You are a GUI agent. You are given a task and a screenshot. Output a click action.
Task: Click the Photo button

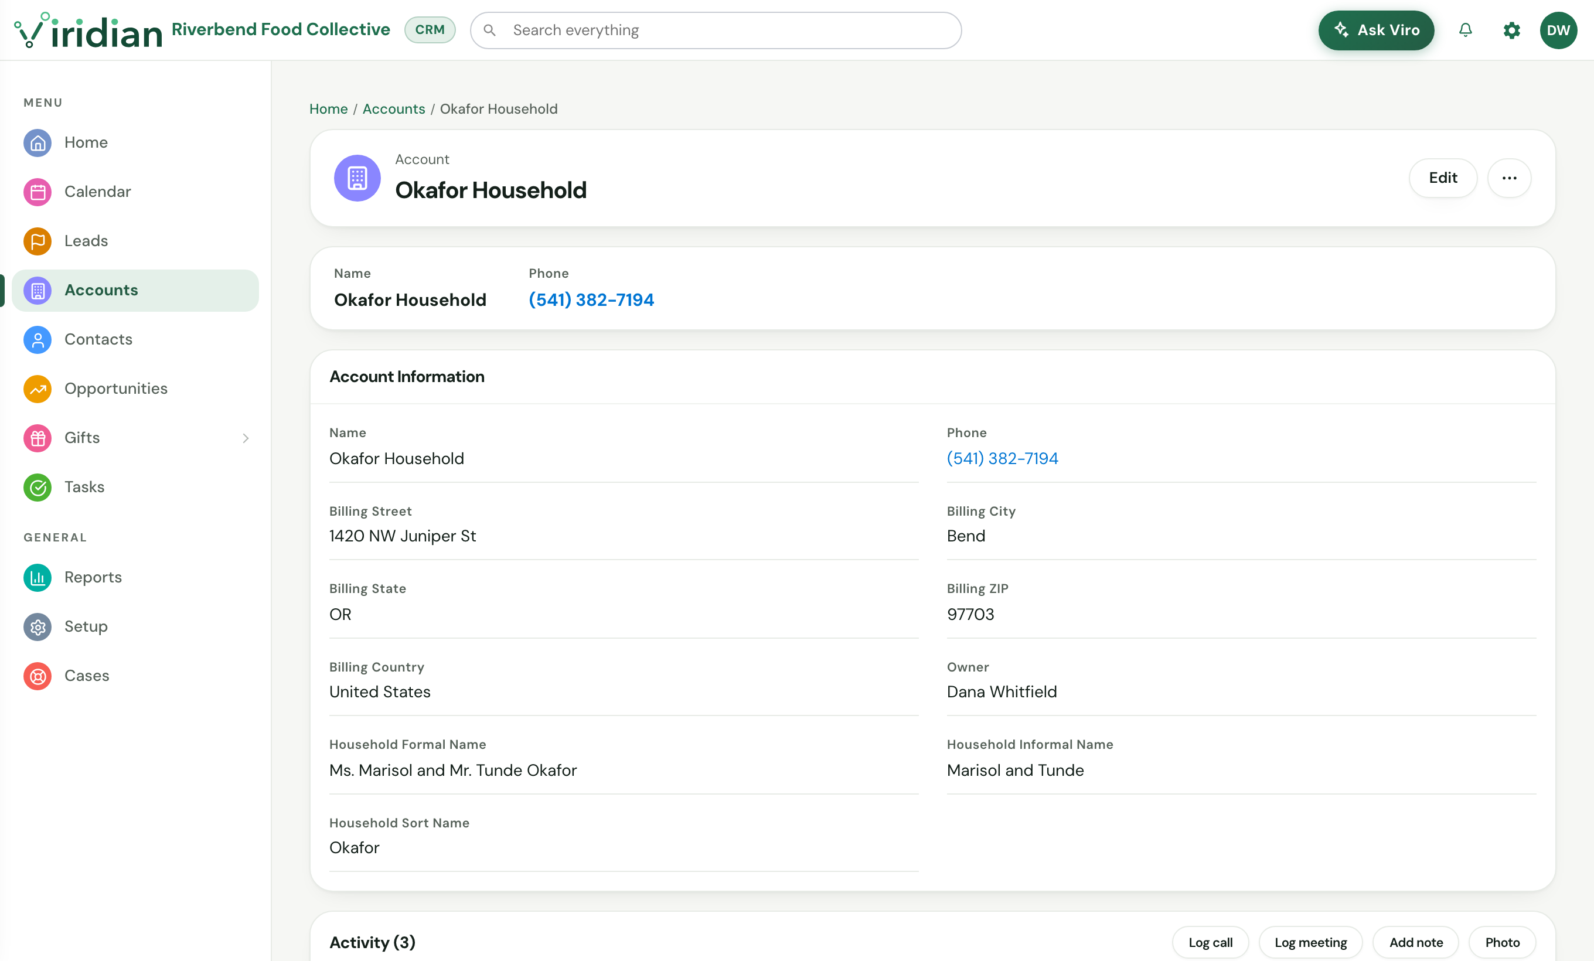[1502, 942]
